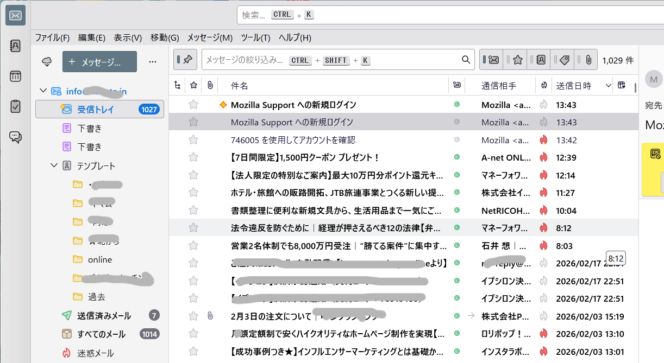Star the 営業2名体制でも8,000万円受注 message
The image size is (664, 363).
[193, 246]
